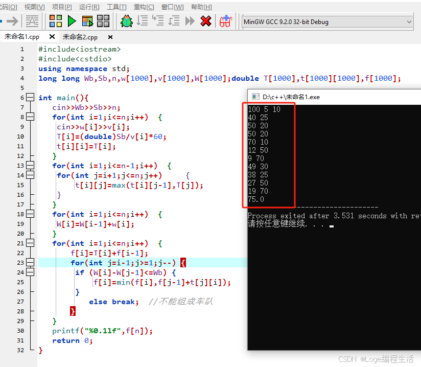Click the format code icon
Viewport: 421px width, 367px height.
pos(32,21)
